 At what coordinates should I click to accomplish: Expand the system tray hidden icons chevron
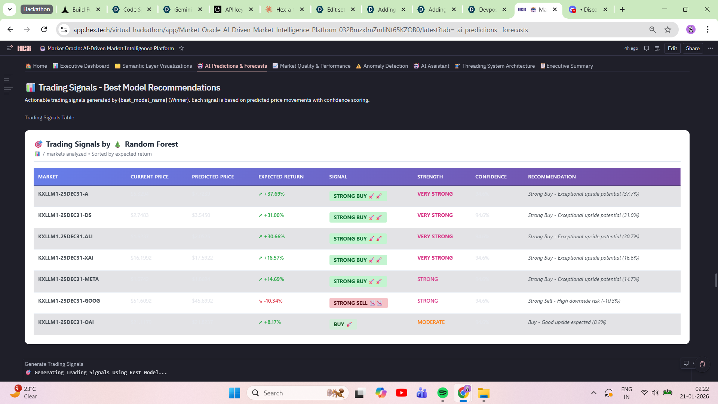[x=593, y=393]
